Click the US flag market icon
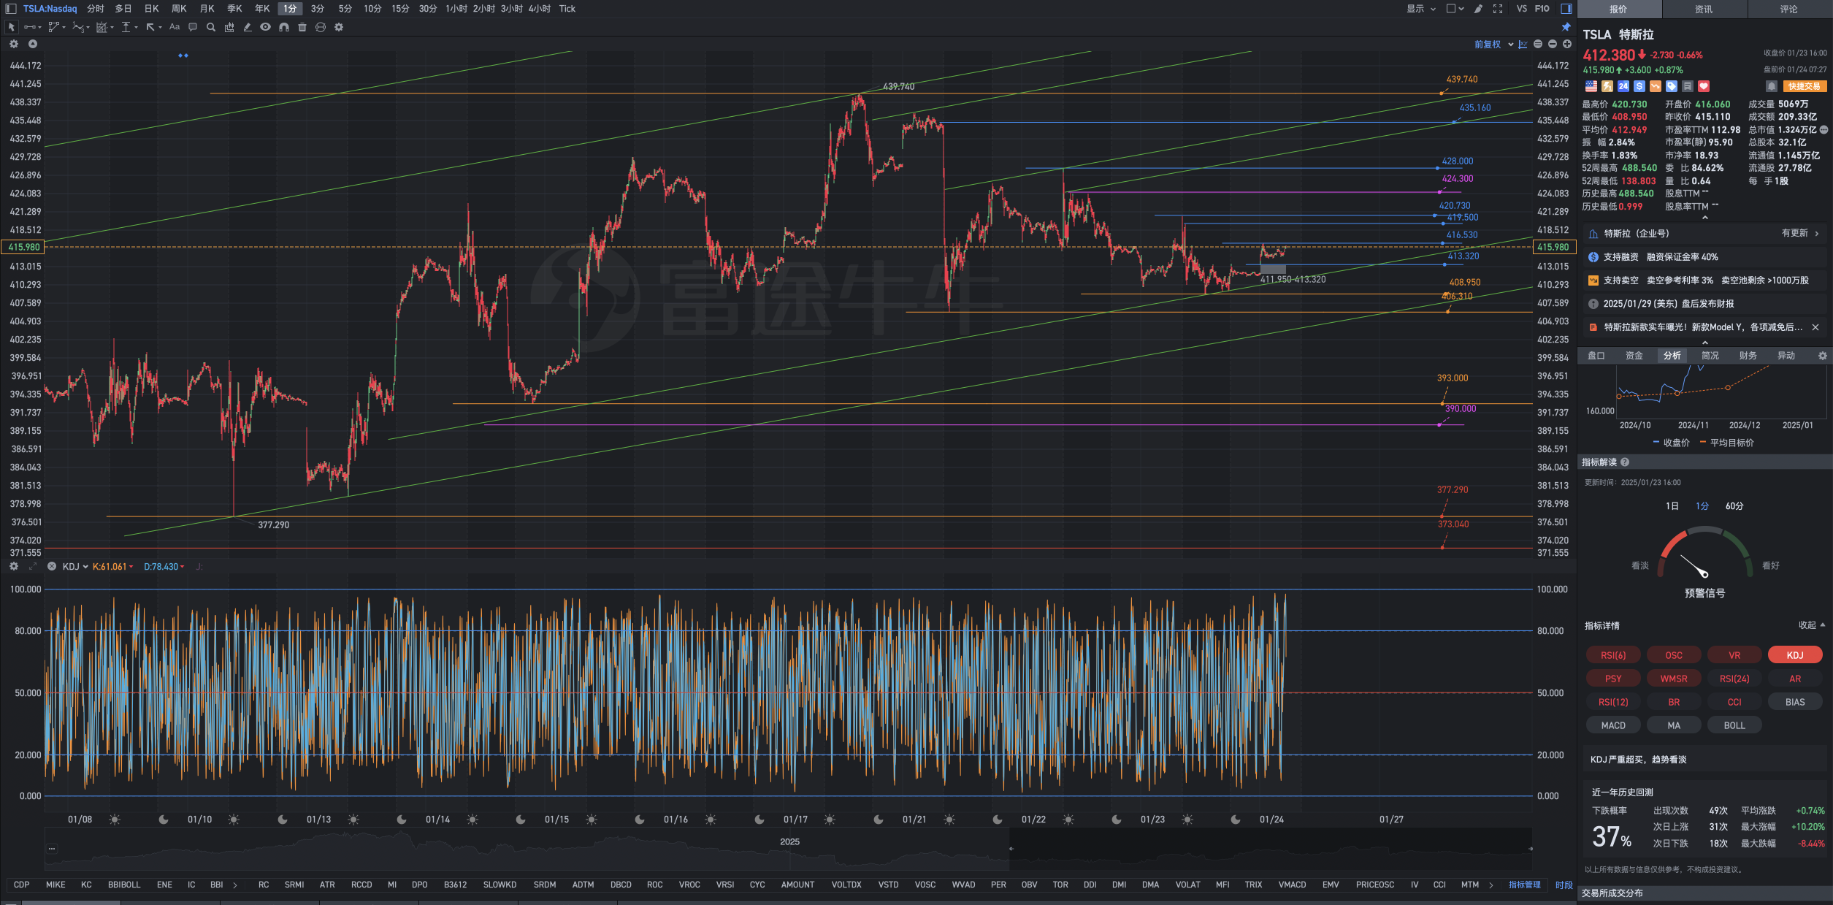This screenshot has height=905, width=1833. click(x=1591, y=86)
